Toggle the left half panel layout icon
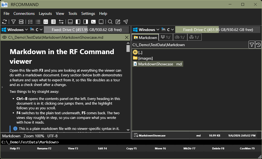262x159 pixels. tap(78, 22)
